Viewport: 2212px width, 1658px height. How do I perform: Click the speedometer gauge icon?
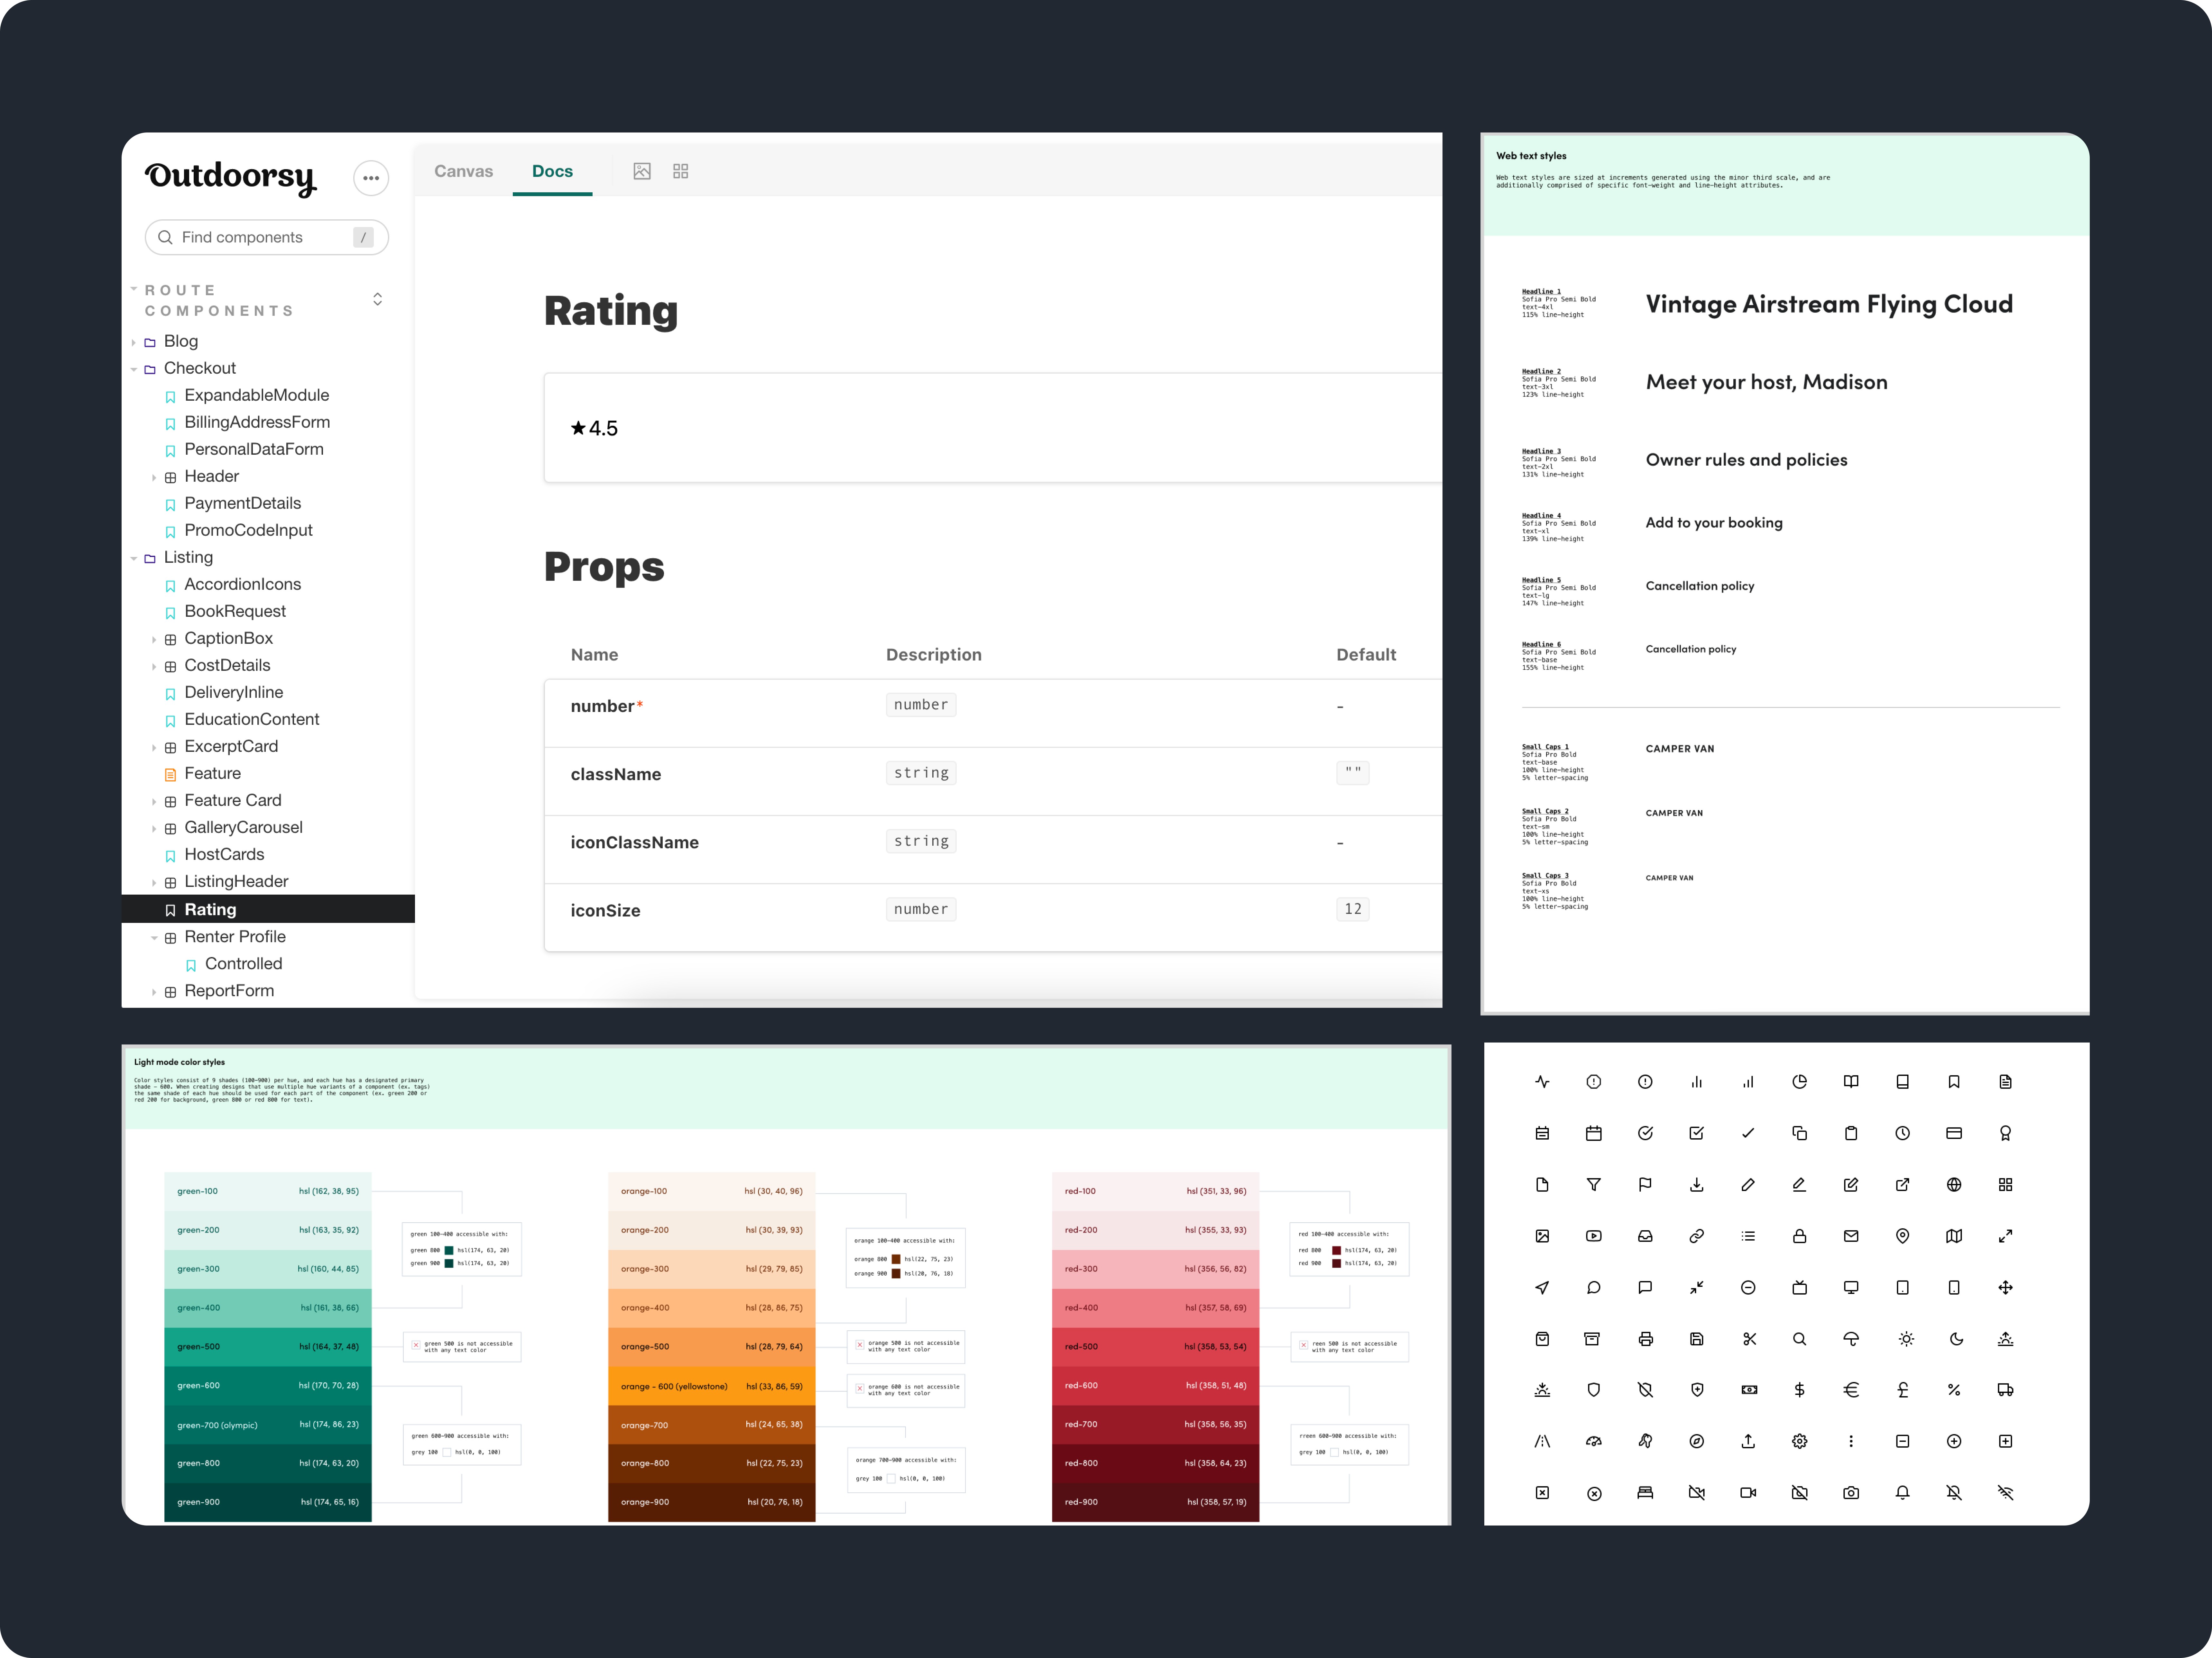(x=1594, y=1441)
